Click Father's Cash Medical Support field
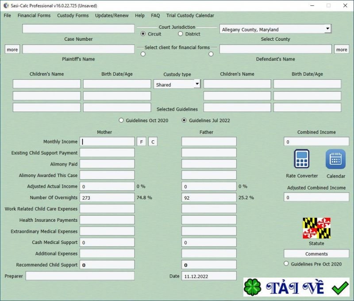 [209, 242]
